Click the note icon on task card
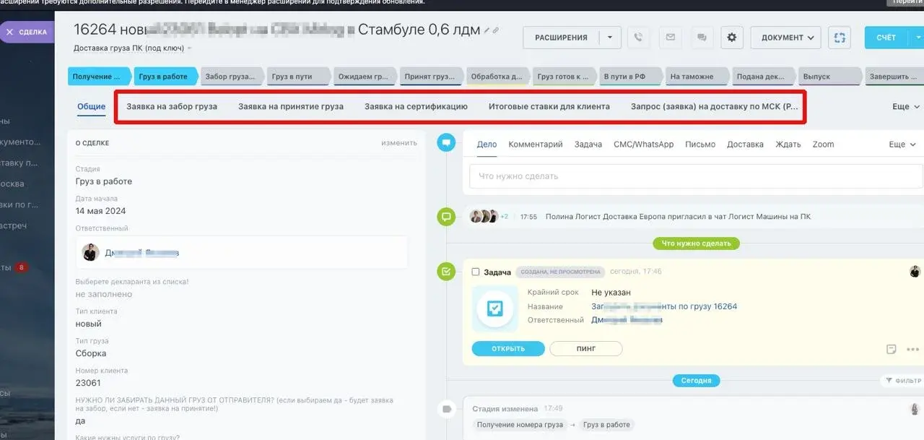 (892, 349)
